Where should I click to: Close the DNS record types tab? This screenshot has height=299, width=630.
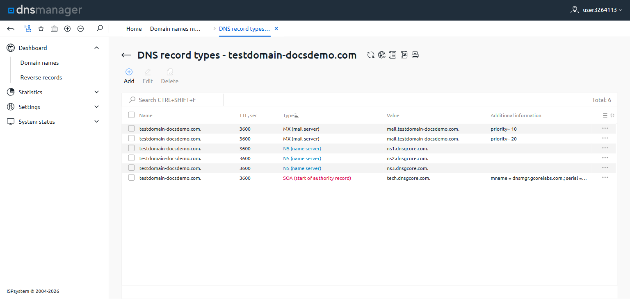coord(276,29)
